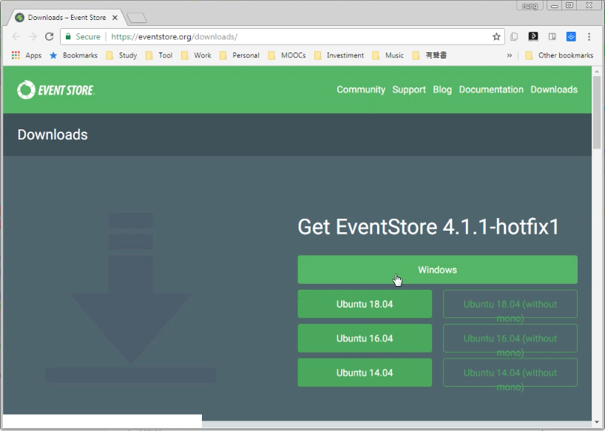
Task: Click the scrollbar up arrow
Action: [x=597, y=71]
